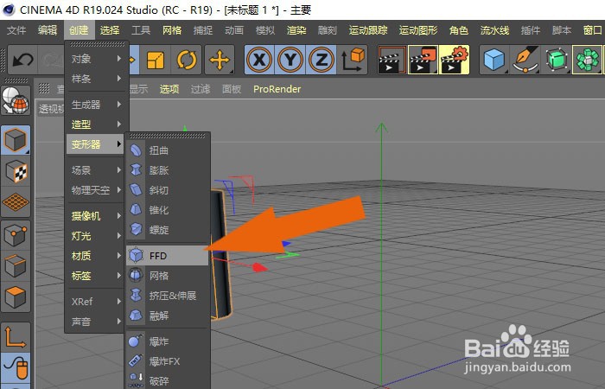Expand the XRef submenu
This screenshot has height=389, width=605.
point(95,302)
